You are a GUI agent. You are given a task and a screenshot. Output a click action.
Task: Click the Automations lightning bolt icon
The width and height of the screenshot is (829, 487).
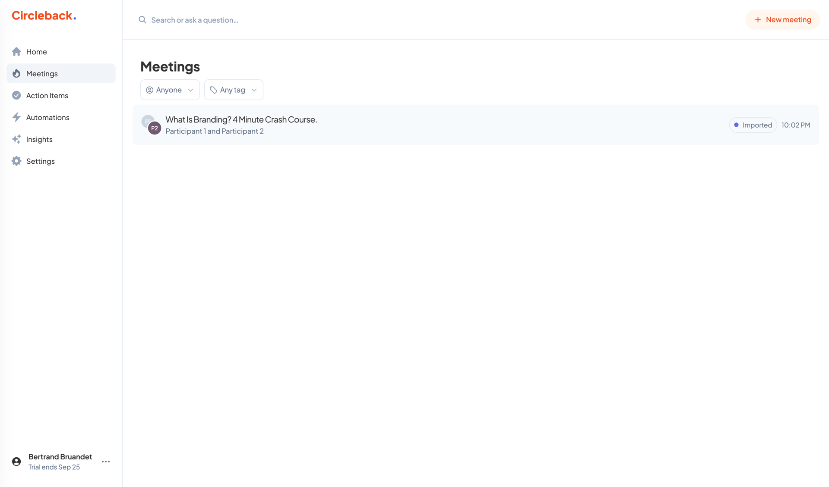(x=16, y=117)
